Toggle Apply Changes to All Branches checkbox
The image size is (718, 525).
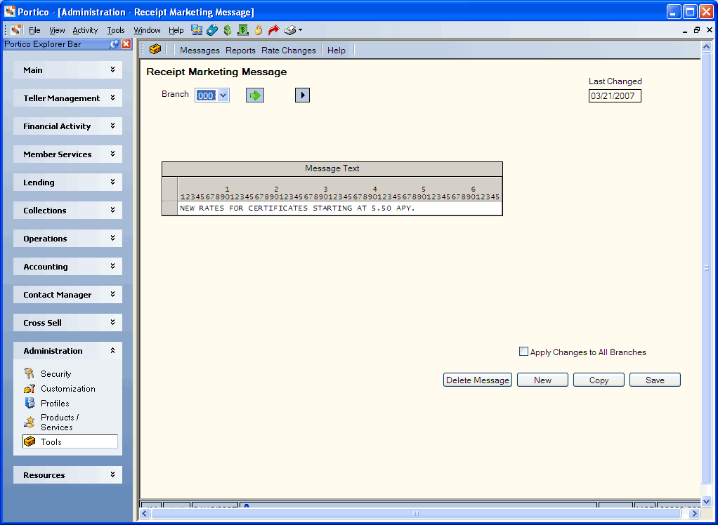(523, 352)
